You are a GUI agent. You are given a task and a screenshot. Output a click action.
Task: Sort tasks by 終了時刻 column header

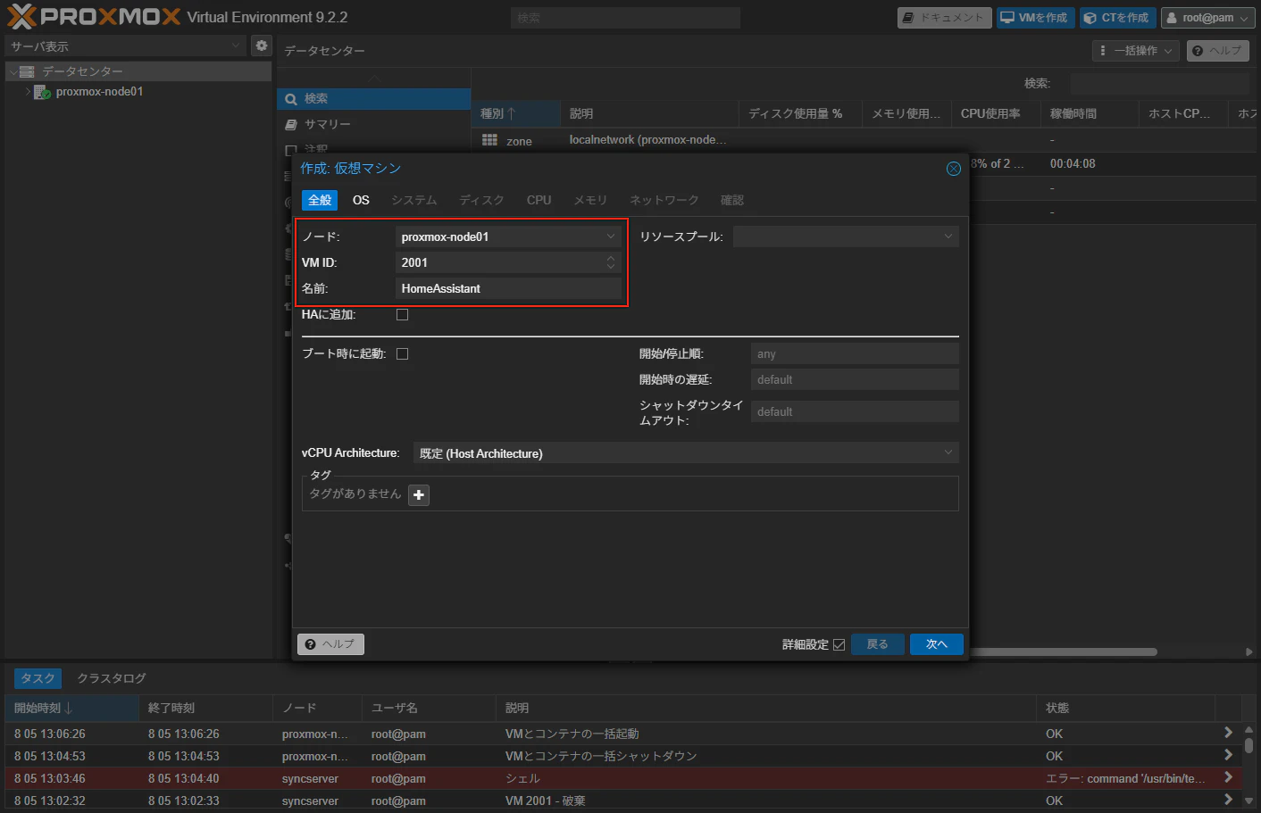click(205, 708)
